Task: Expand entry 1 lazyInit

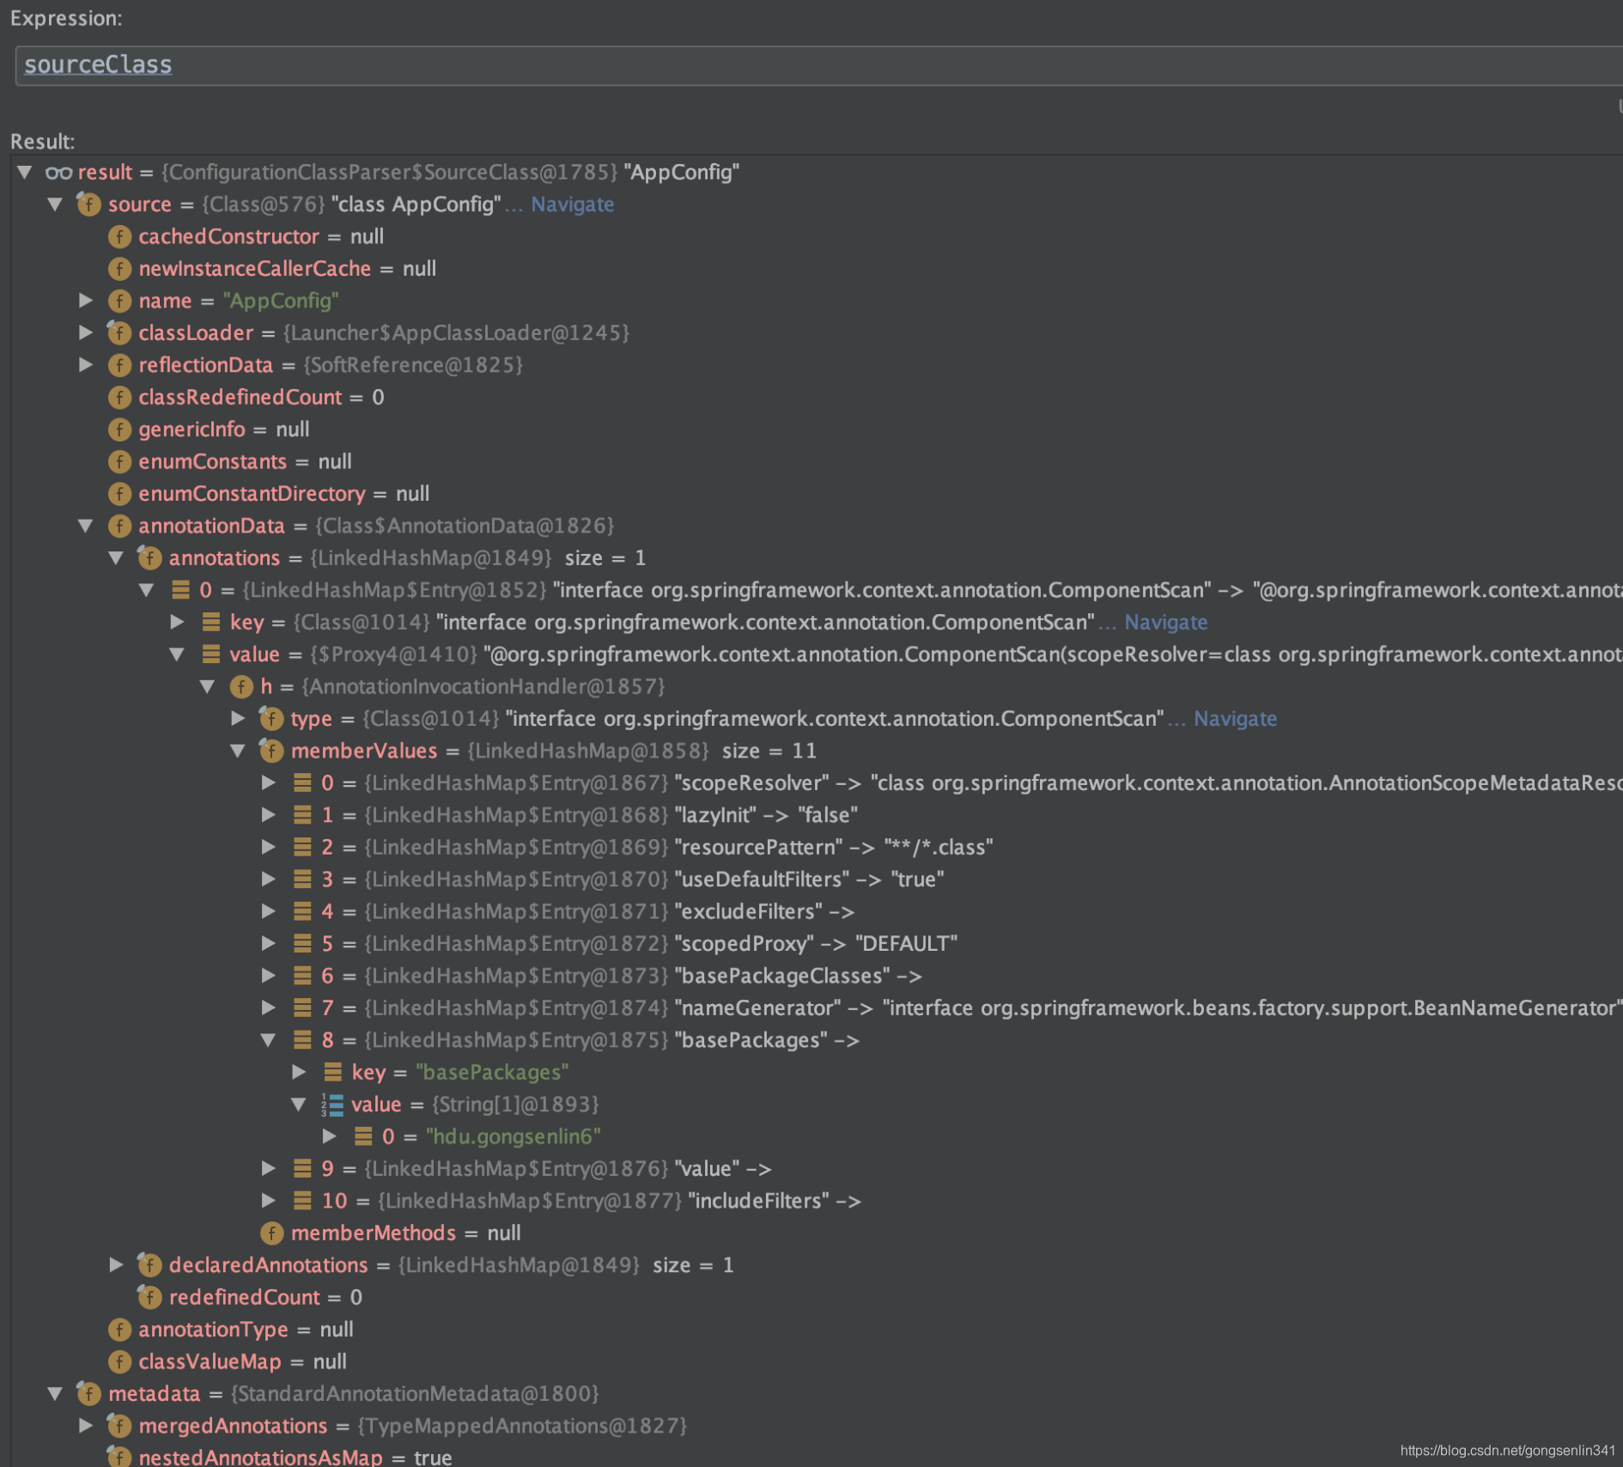Action: pos(269,815)
